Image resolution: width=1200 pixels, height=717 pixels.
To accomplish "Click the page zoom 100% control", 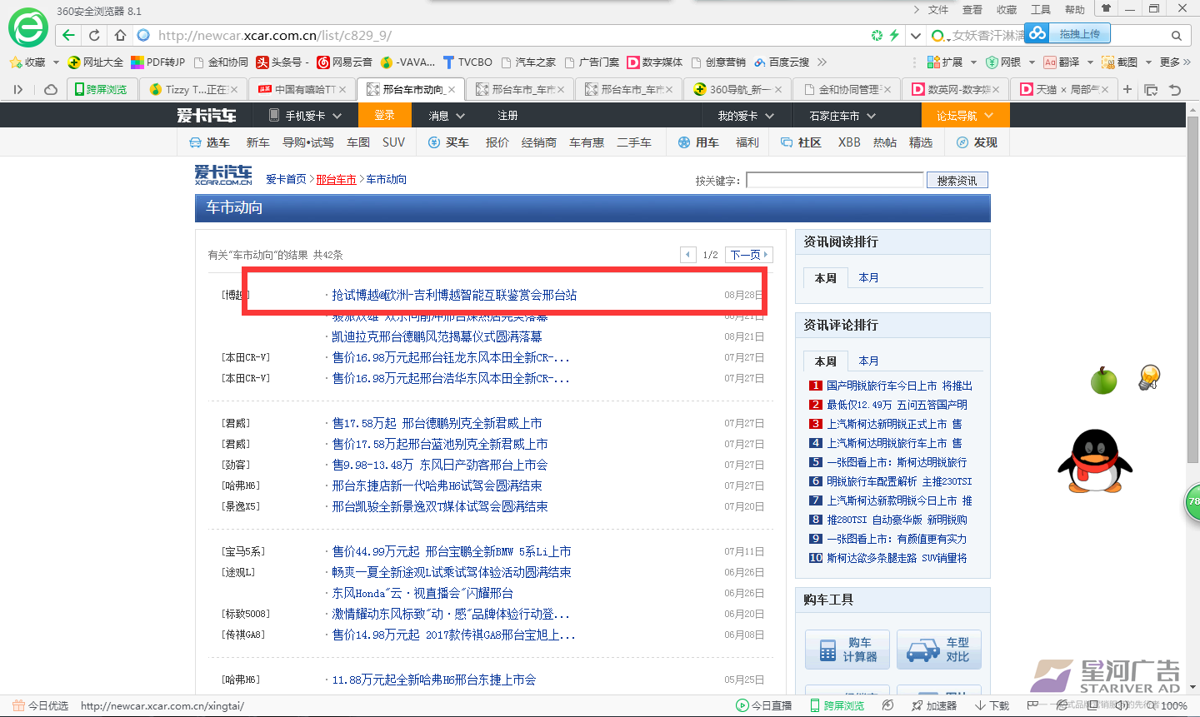I will coord(1173,705).
